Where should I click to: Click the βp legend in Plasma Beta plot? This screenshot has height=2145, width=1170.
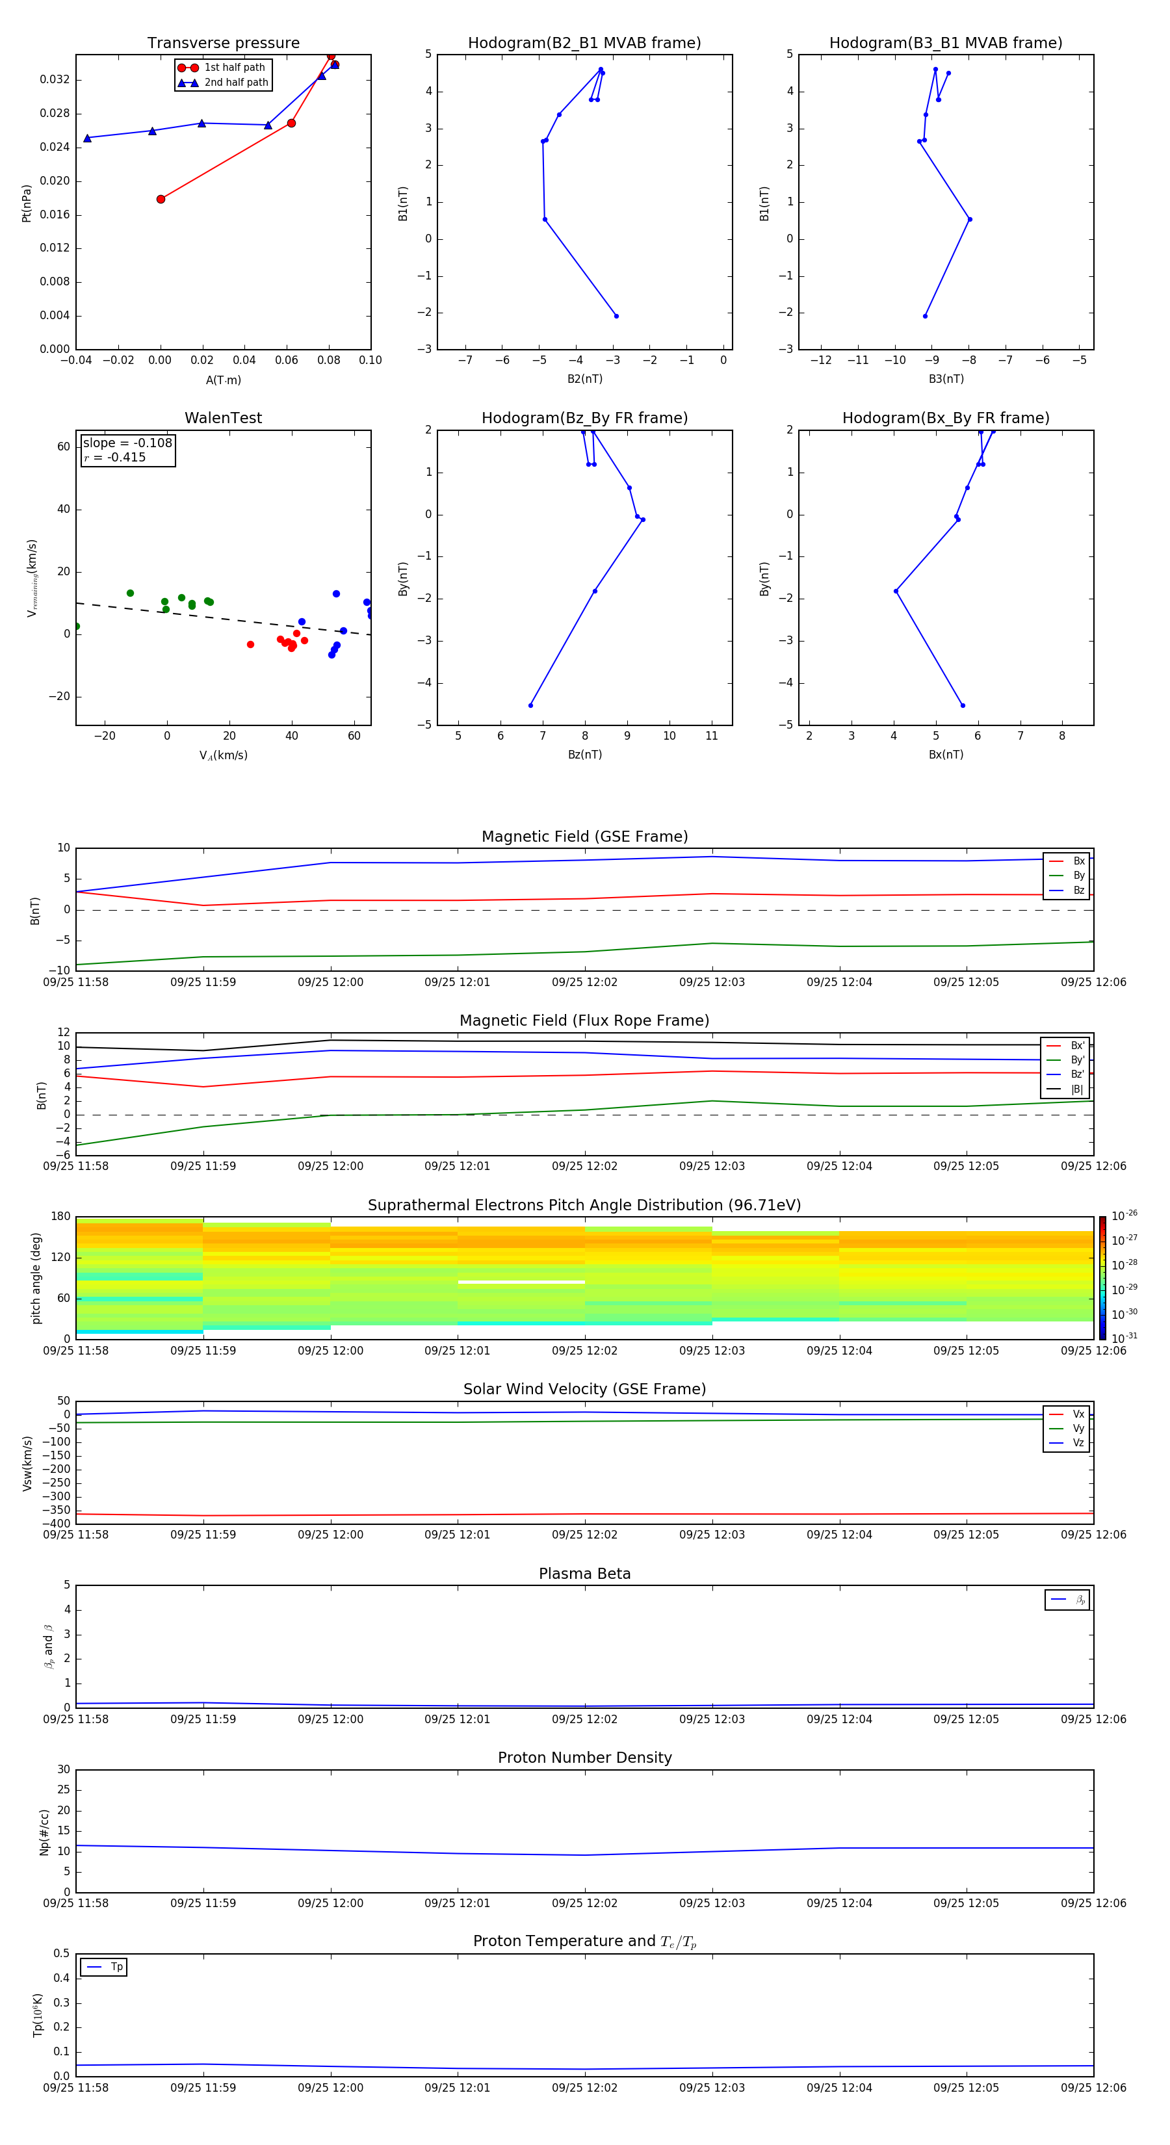tap(1067, 1600)
